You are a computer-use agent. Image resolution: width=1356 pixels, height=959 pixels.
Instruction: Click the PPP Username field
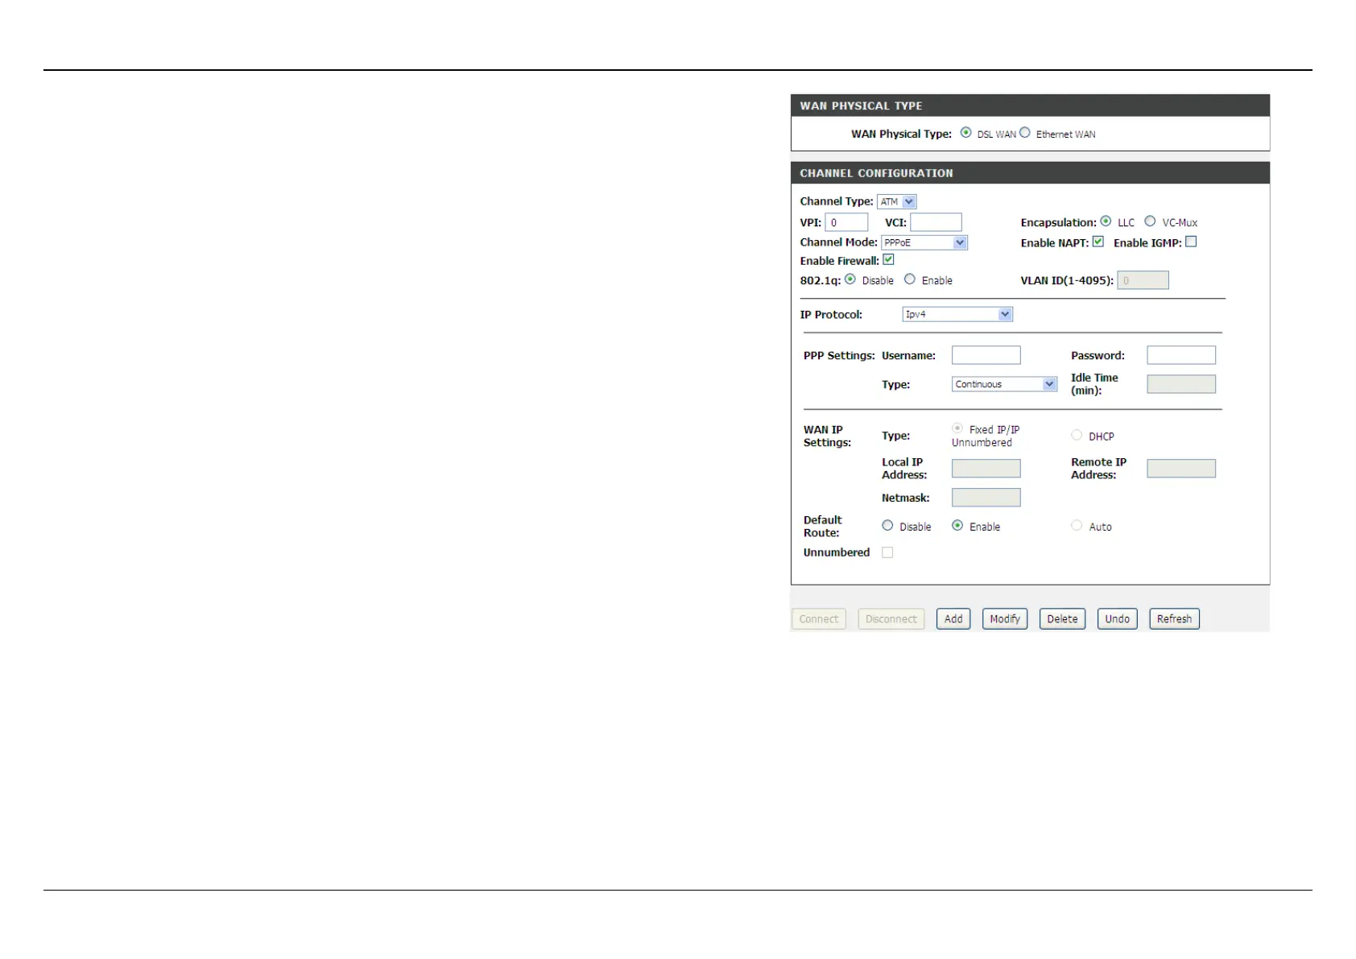point(986,355)
